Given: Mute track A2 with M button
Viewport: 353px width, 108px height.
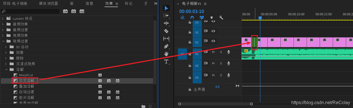Looking at the screenshot, I should click(x=213, y=63).
